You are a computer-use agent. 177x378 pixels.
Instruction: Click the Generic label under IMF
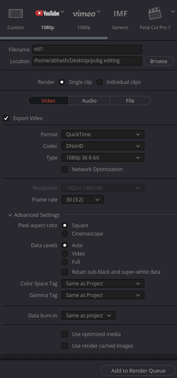[120, 27]
